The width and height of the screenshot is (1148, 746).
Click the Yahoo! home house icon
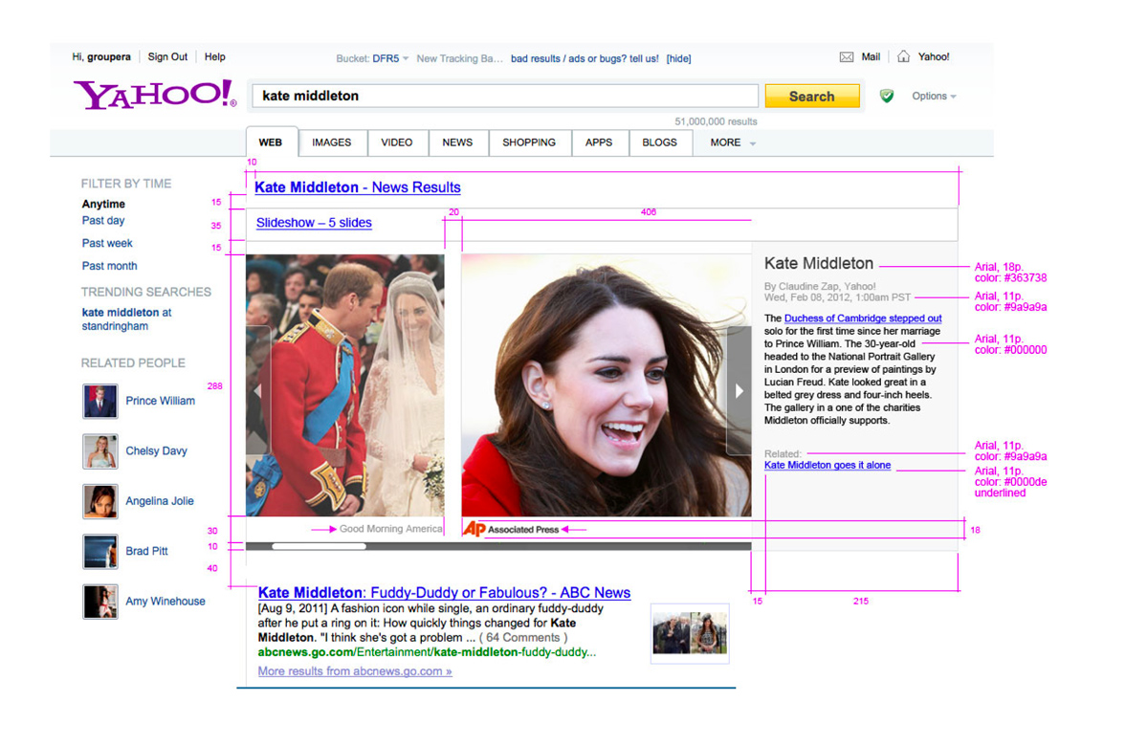903,57
